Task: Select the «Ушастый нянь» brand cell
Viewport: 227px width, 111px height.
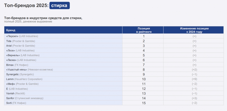Action: click(30, 69)
